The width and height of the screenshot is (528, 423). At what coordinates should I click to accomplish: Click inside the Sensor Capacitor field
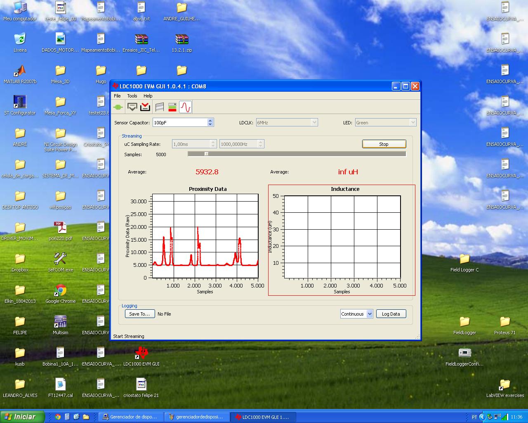click(x=180, y=122)
